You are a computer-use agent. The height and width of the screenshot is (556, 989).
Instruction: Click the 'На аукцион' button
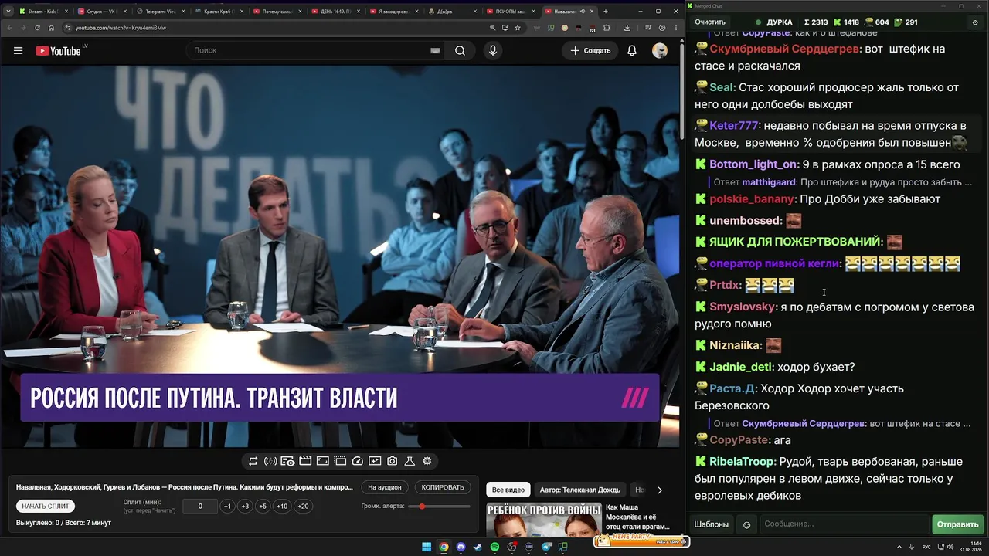[x=385, y=487]
